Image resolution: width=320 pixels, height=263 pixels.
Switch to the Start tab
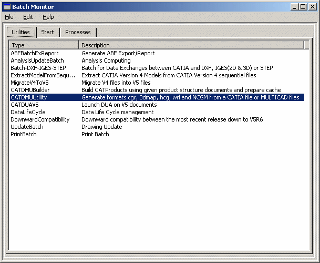[x=47, y=32]
